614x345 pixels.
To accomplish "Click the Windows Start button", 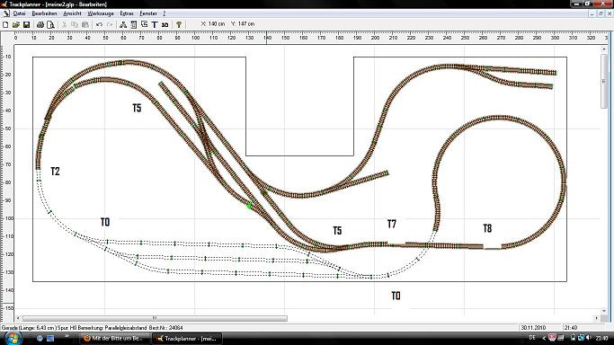I will pos(13,338).
